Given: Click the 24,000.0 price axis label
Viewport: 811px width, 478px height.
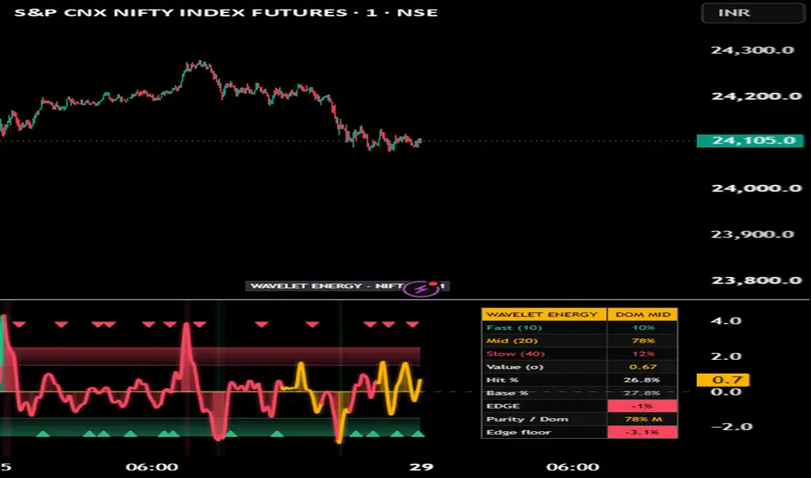Looking at the screenshot, I should tap(756, 188).
